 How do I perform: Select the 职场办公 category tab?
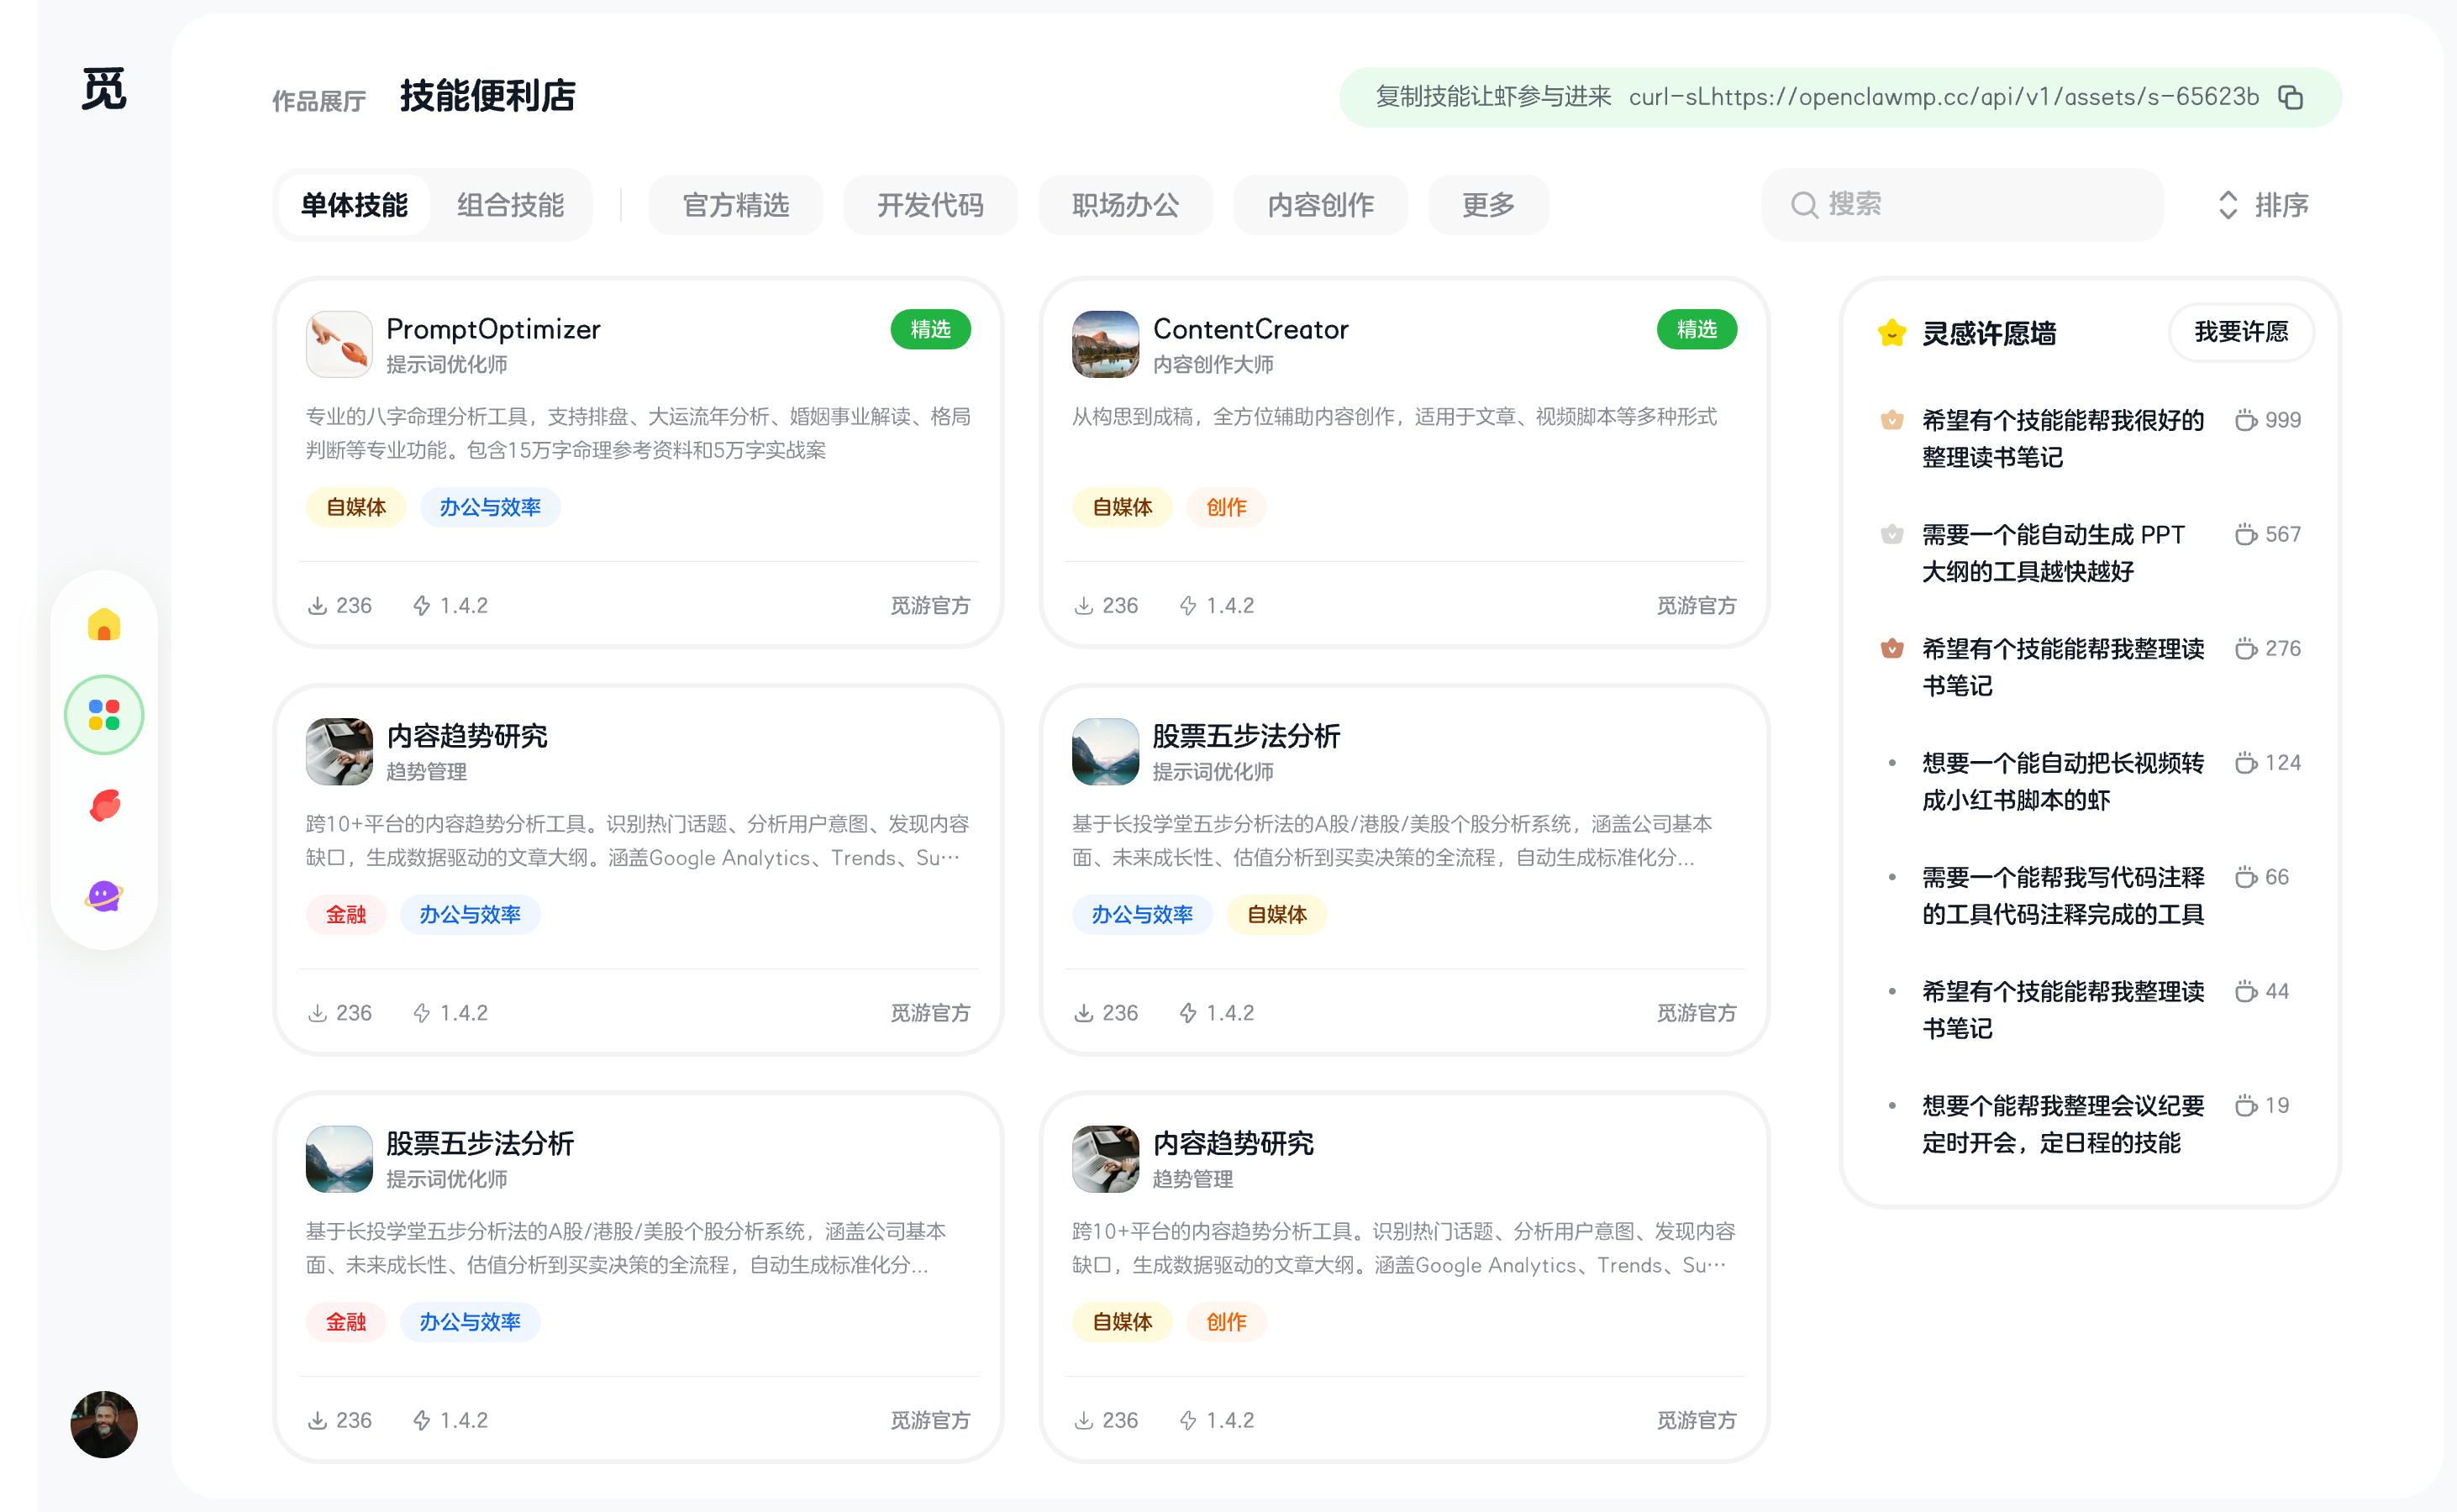point(1125,205)
